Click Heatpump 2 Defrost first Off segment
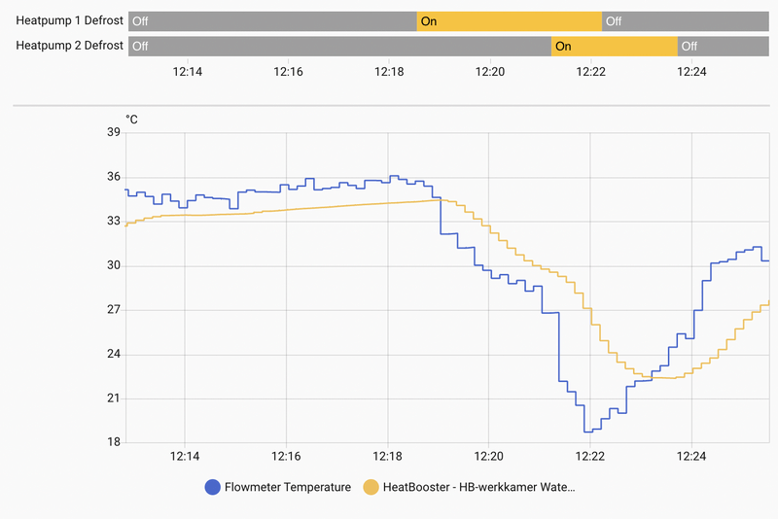This screenshot has height=519, width=778. click(x=339, y=46)
